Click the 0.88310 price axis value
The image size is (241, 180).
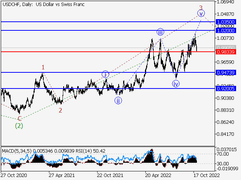pyautogui.click(x=225, y=110)
